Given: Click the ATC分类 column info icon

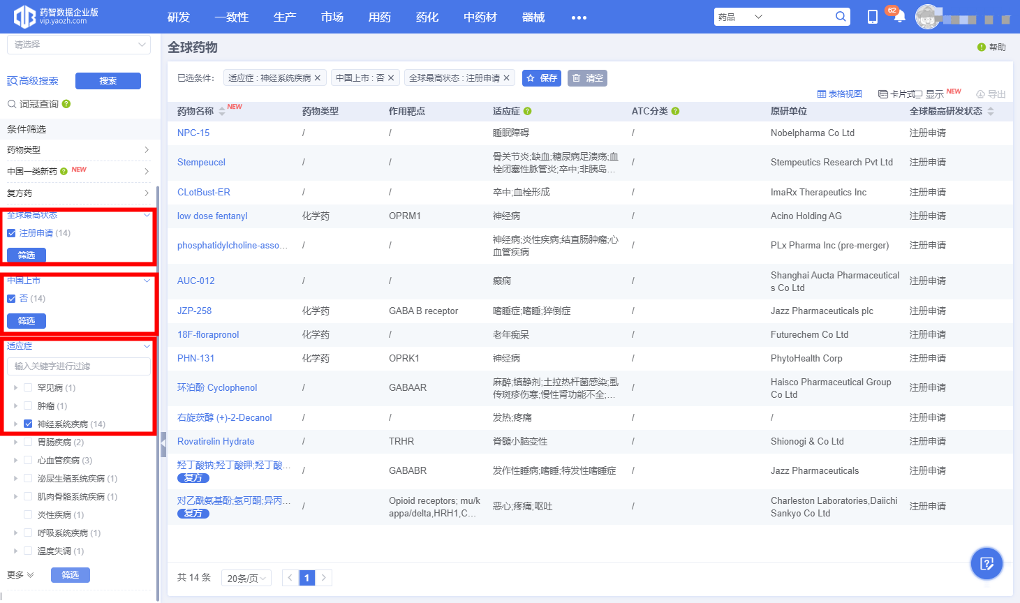Looking at the screenshot, I should pyautogui.click(x=675, y=111).
